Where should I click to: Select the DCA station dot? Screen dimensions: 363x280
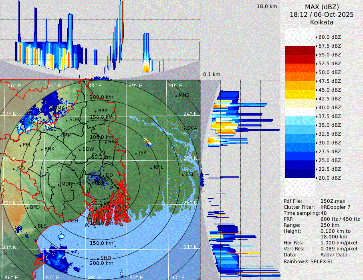coord(185,128)
